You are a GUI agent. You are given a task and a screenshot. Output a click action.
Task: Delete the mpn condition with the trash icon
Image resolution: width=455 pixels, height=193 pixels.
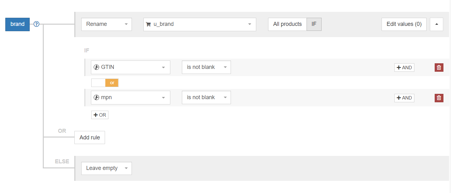point(439,98)
